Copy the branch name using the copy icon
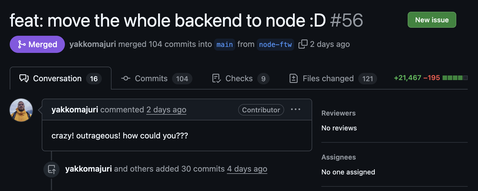This screenshot has width=478, height=191. tap(303, 44)
